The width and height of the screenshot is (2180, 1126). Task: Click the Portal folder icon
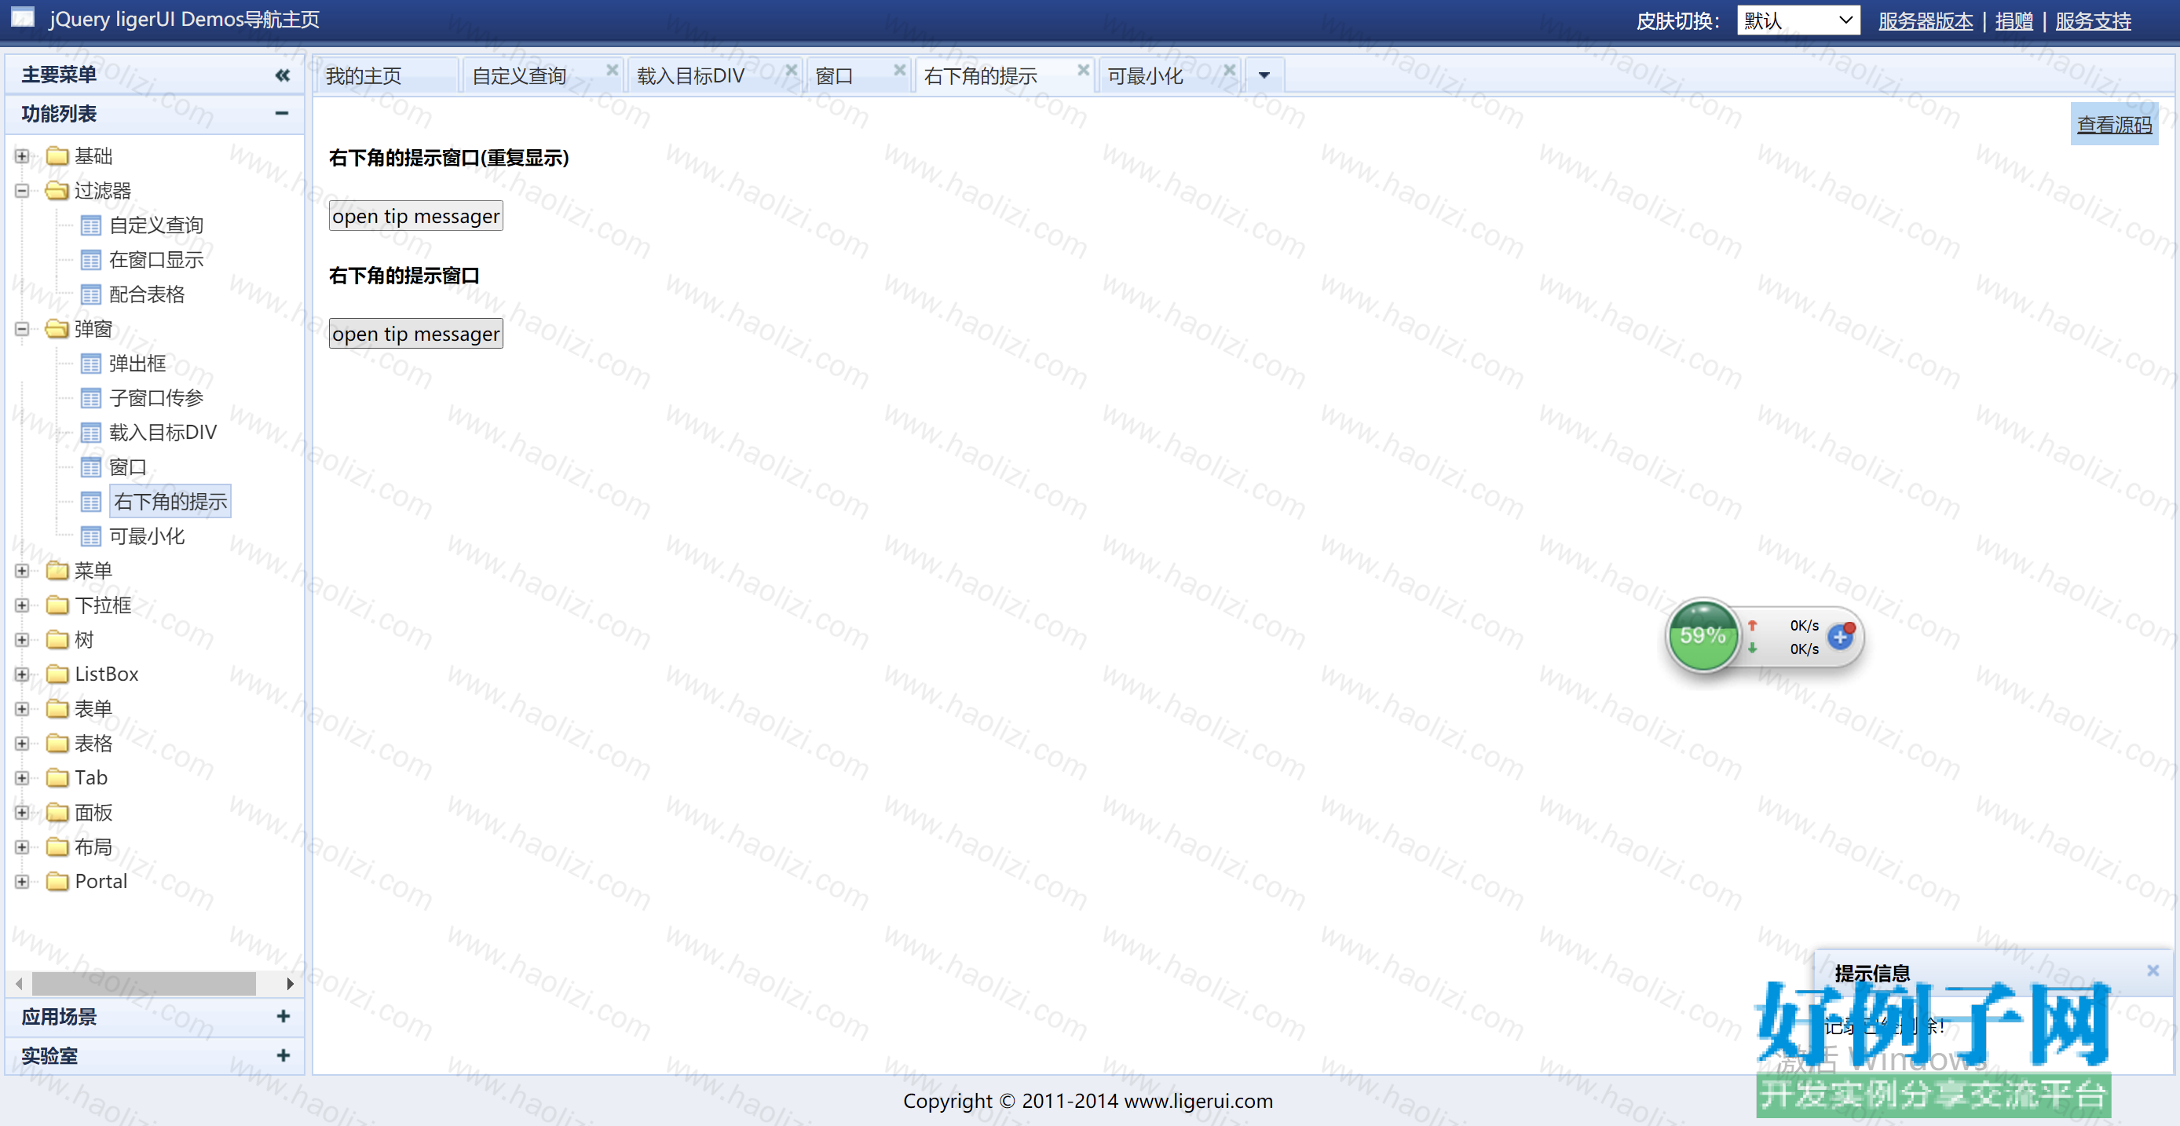tap(57, 882)
